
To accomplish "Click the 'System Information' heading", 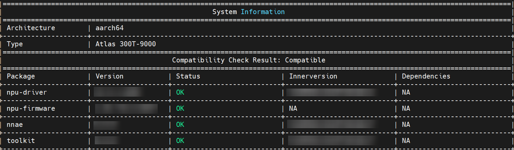I will (248, 12).
